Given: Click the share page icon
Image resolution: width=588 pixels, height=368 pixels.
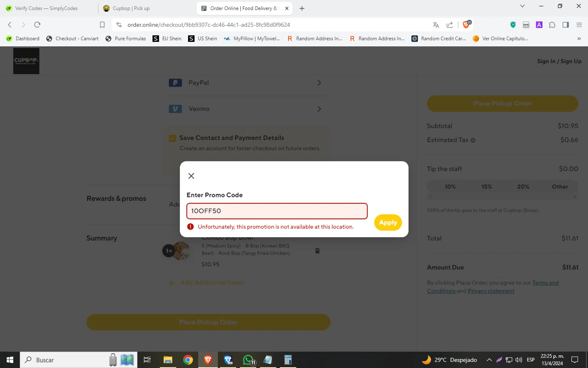Looking at the screenshot, I should (x=450, y=25).
